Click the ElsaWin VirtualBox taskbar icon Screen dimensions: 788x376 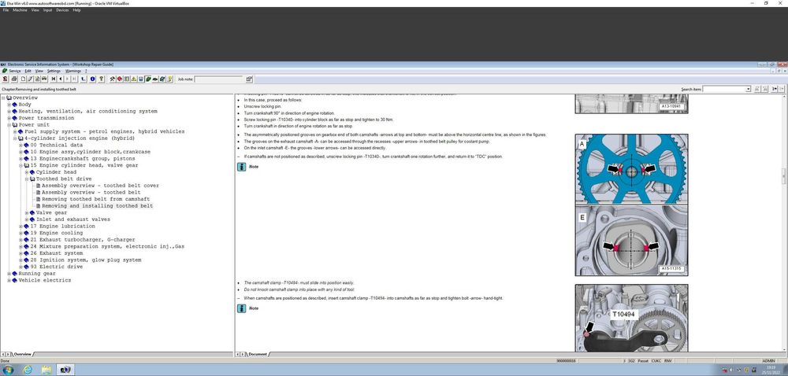click(65, 370)
